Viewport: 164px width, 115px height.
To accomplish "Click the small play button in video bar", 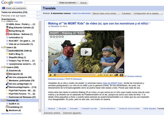I will pyautogui.click(x=51, y=75).
